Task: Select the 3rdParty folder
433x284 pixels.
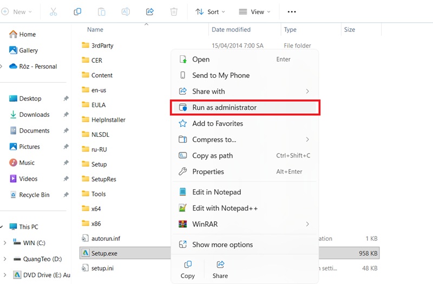Action: (x=97, y=45)
